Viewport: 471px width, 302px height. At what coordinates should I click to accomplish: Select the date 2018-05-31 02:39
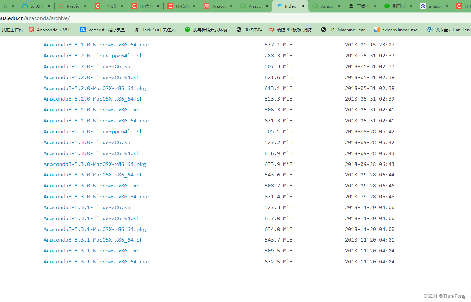tap(370, 99)
